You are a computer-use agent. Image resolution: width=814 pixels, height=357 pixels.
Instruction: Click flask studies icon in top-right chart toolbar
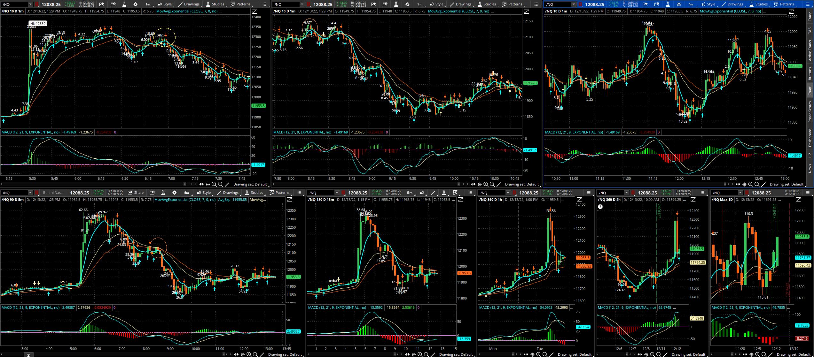coord(668,4)
